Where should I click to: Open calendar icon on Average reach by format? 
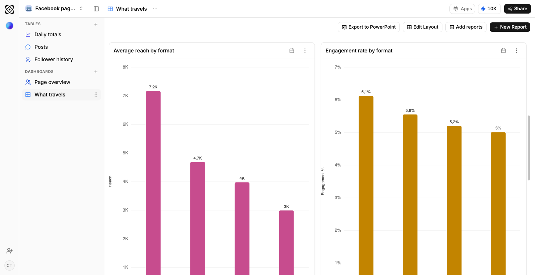click(x=292, y=51)
